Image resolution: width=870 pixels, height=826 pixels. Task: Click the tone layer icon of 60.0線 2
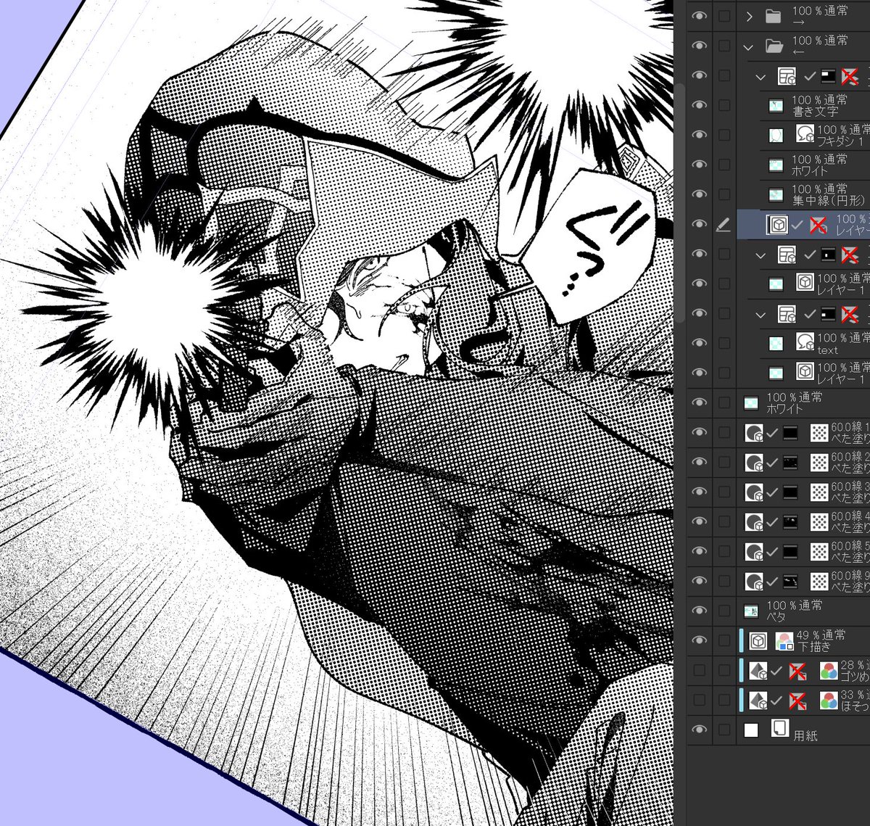[x=754, y=463]
